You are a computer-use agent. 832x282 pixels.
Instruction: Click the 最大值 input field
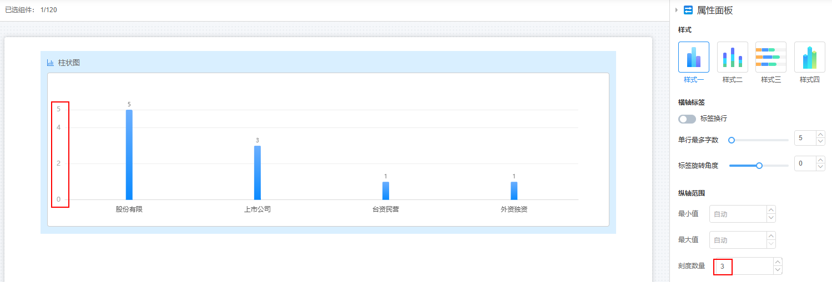pos(738,240)
